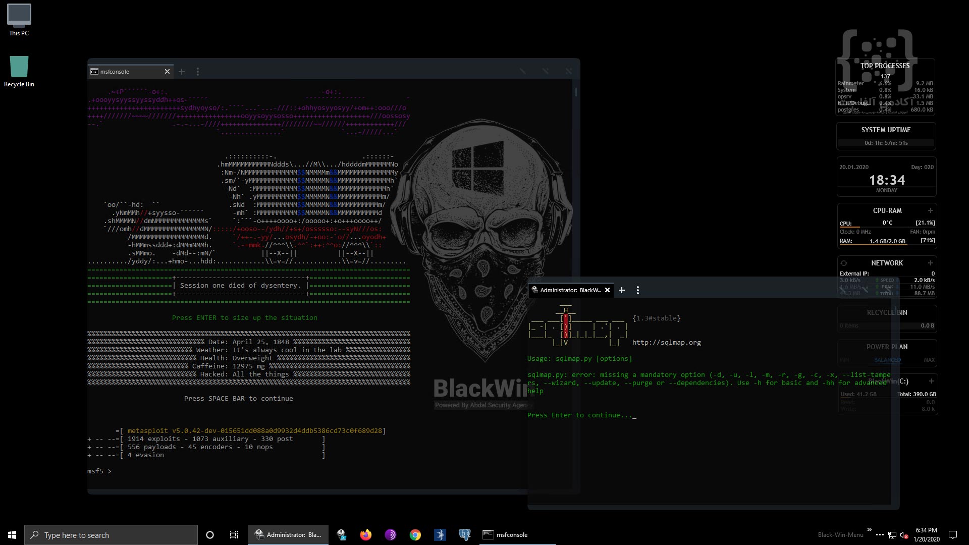The image size is (969, 545).
Task: Show hidden tray icons via three dots
Action: coord(880,535)
